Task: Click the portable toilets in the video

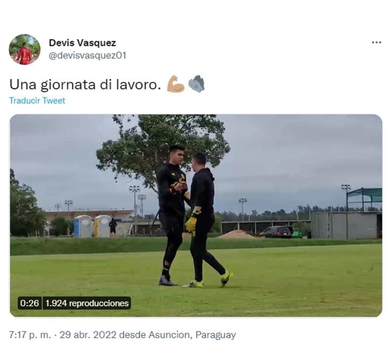Action: (93, 226)
